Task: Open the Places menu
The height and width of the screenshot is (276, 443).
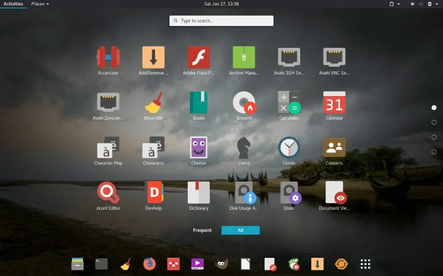Action: click(40, 4)
